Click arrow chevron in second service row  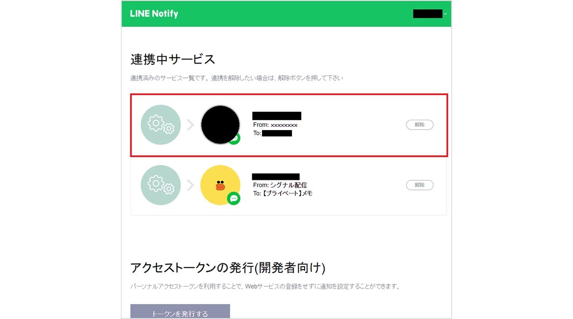(x=191, y=185)
